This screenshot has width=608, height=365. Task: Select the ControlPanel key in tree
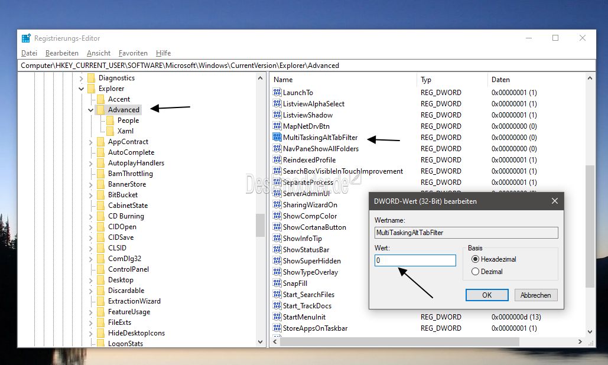128,269
